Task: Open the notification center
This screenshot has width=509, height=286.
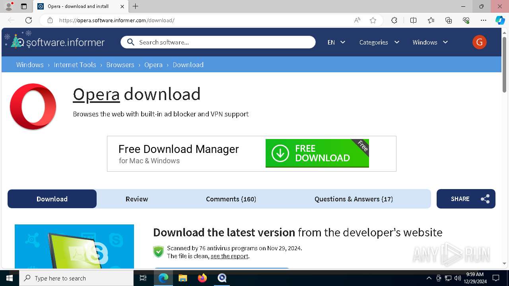Action: 496,278
